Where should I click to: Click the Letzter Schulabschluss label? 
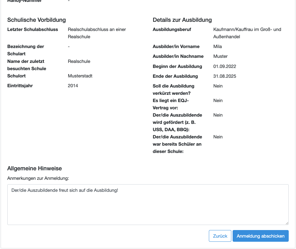33,29
